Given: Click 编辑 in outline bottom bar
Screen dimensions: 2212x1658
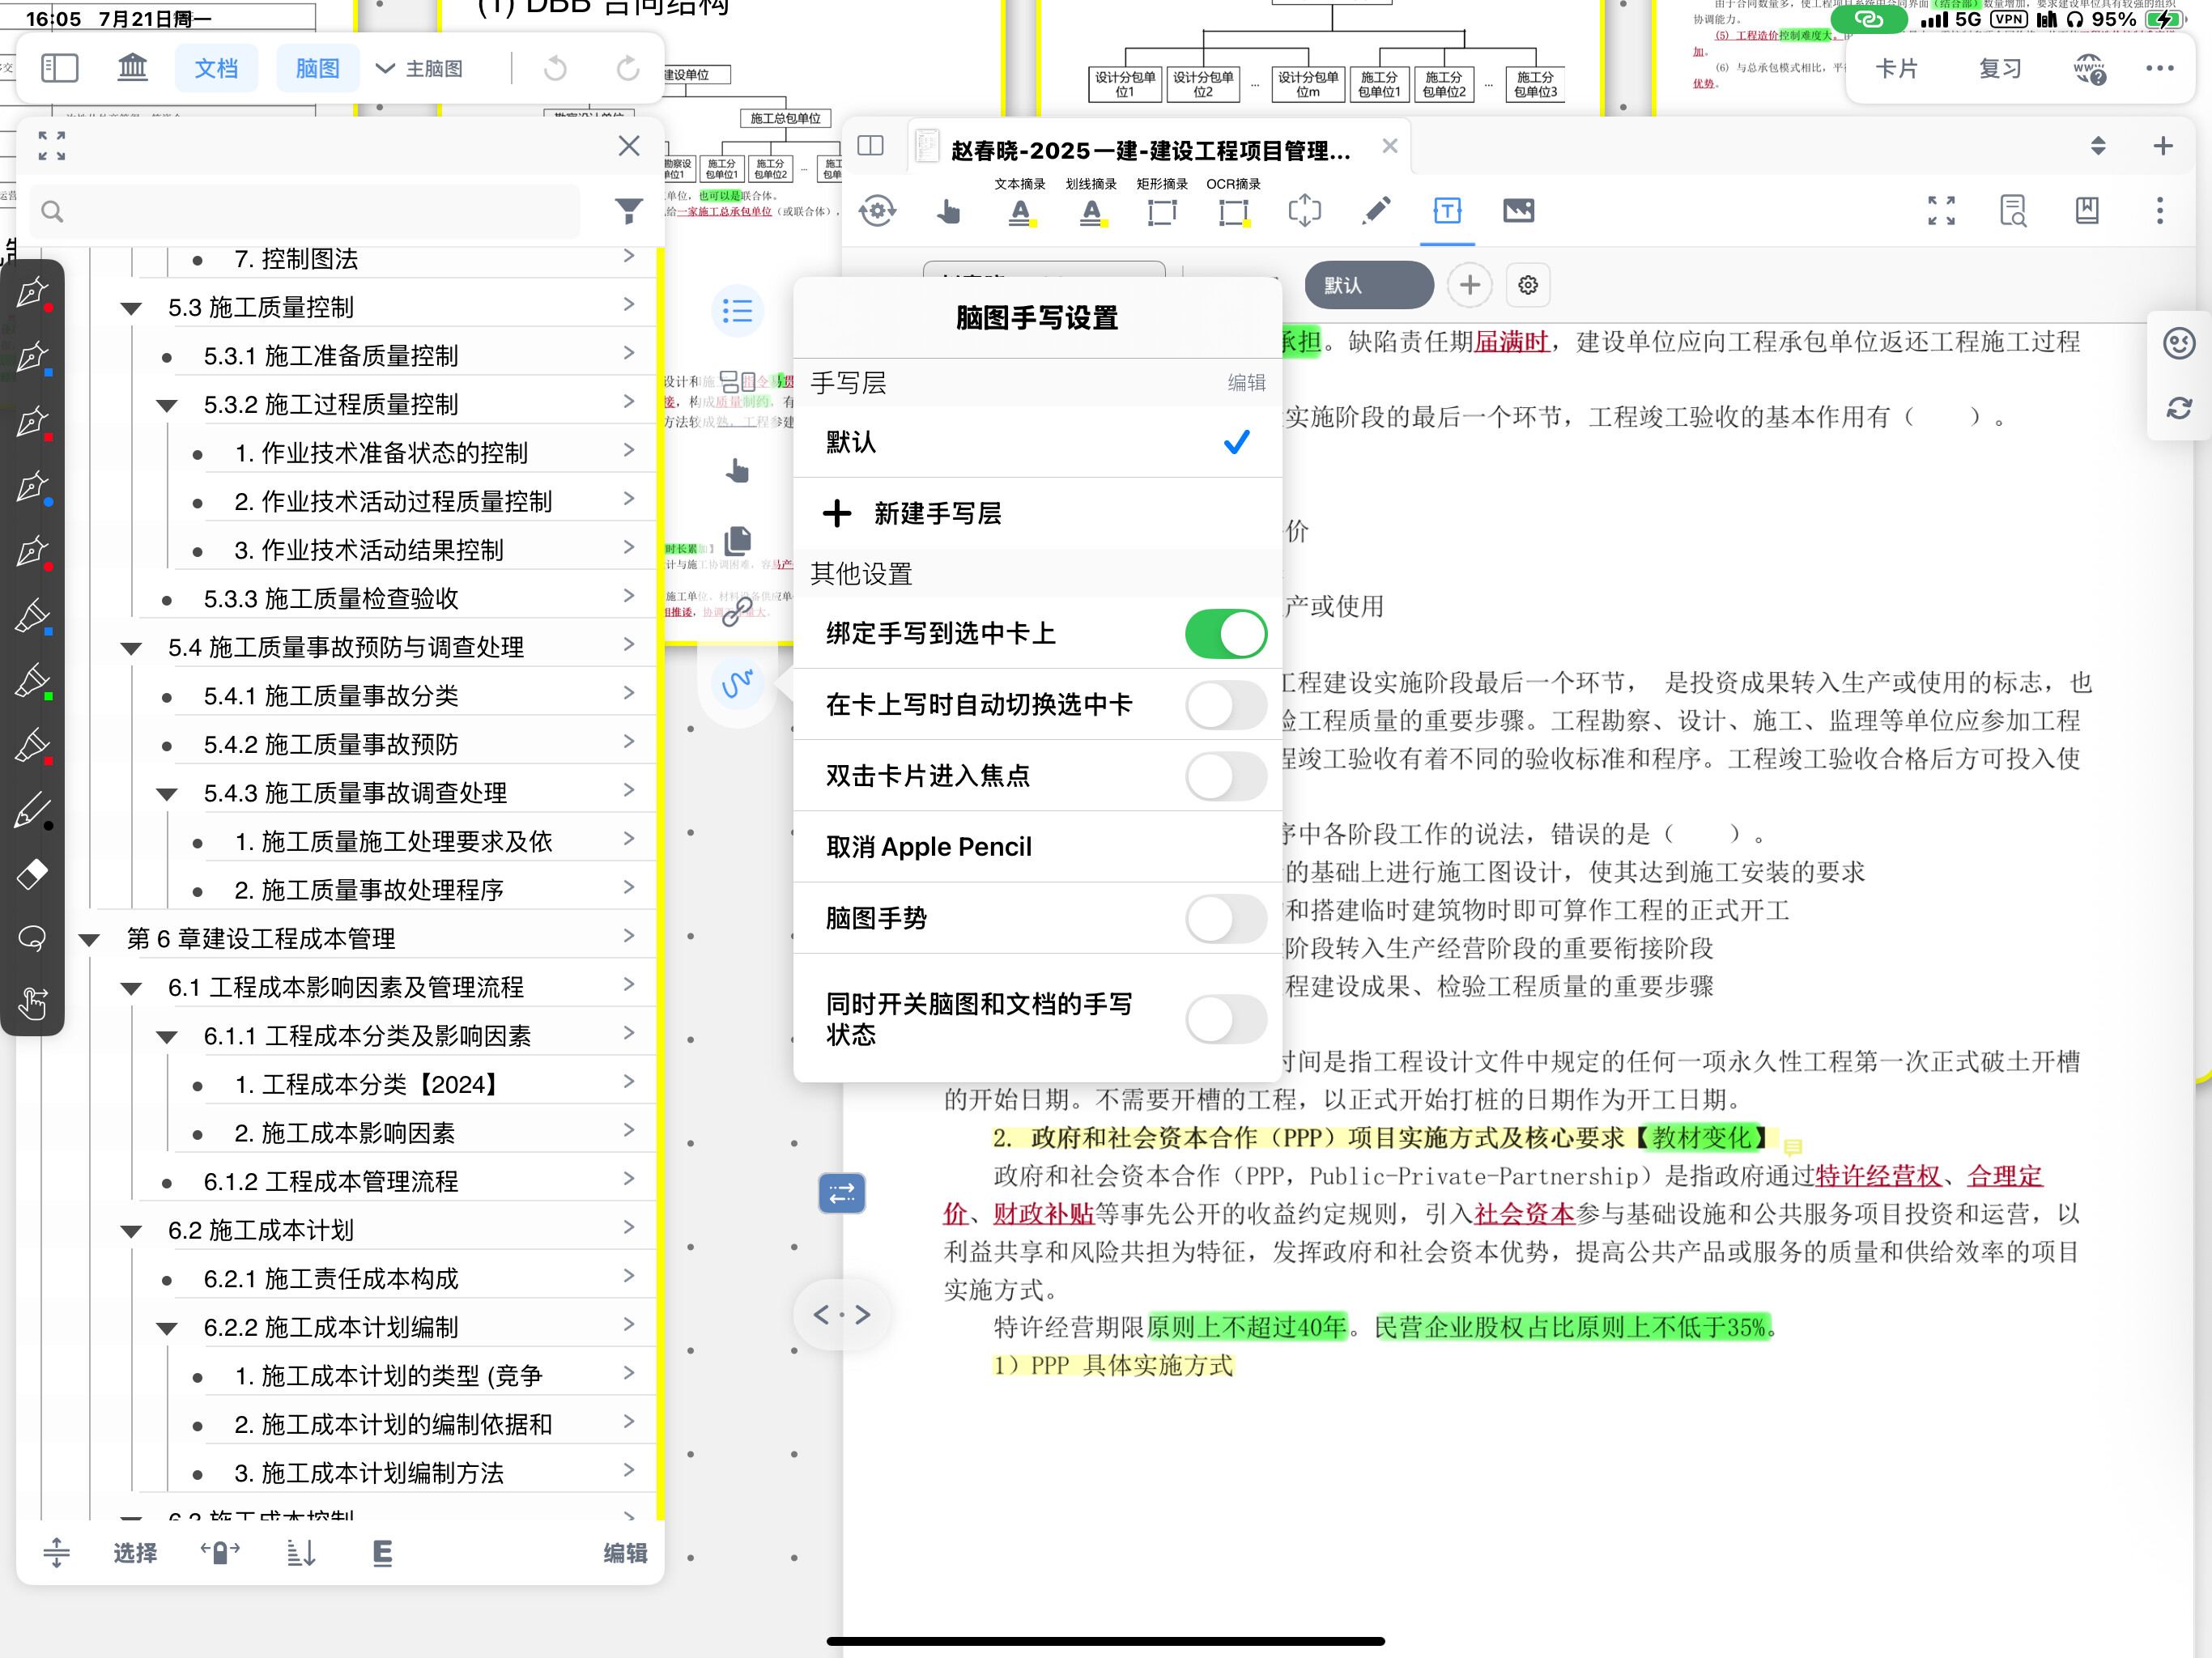Looking at the screenshot, I should pyautogui.click(x=625, y=1552).
